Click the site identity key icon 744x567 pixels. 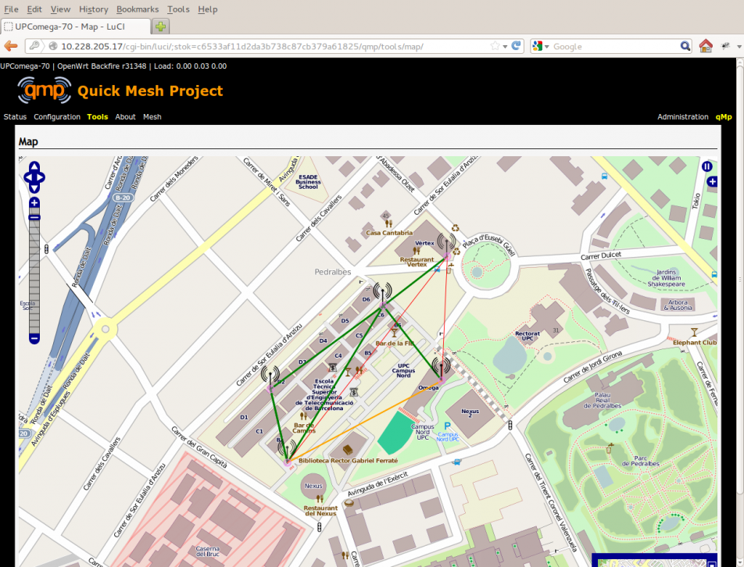34,46
